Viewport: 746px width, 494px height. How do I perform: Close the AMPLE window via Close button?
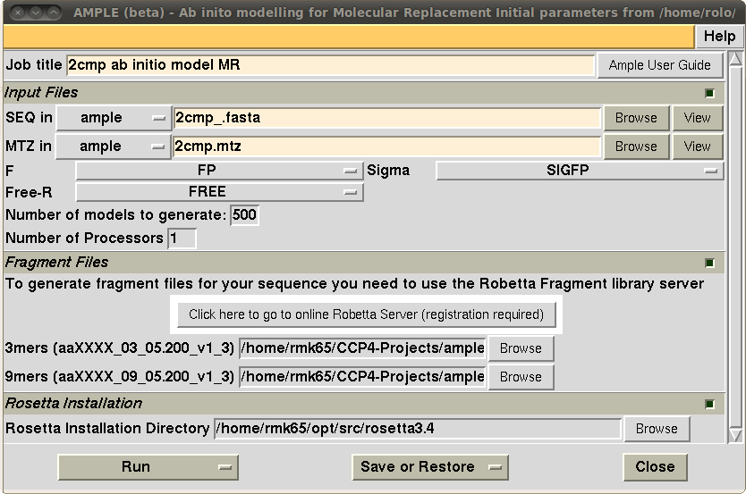coord(655,467)
